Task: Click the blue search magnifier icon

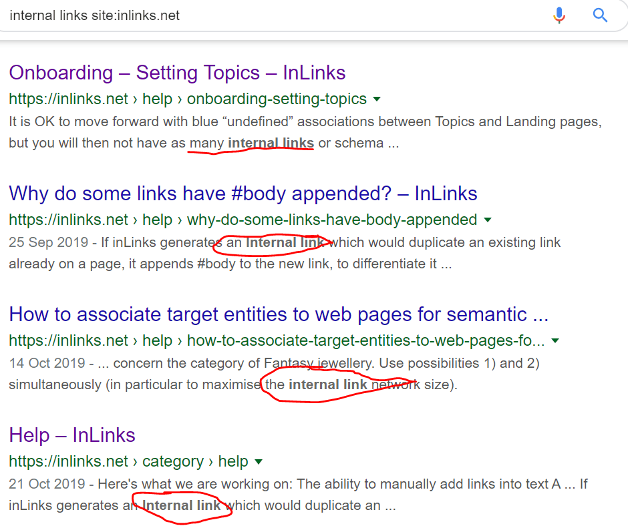Action: [x=600, y=15]
